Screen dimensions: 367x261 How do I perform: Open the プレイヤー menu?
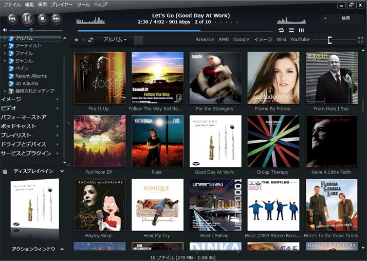click(x=62, y=5)
